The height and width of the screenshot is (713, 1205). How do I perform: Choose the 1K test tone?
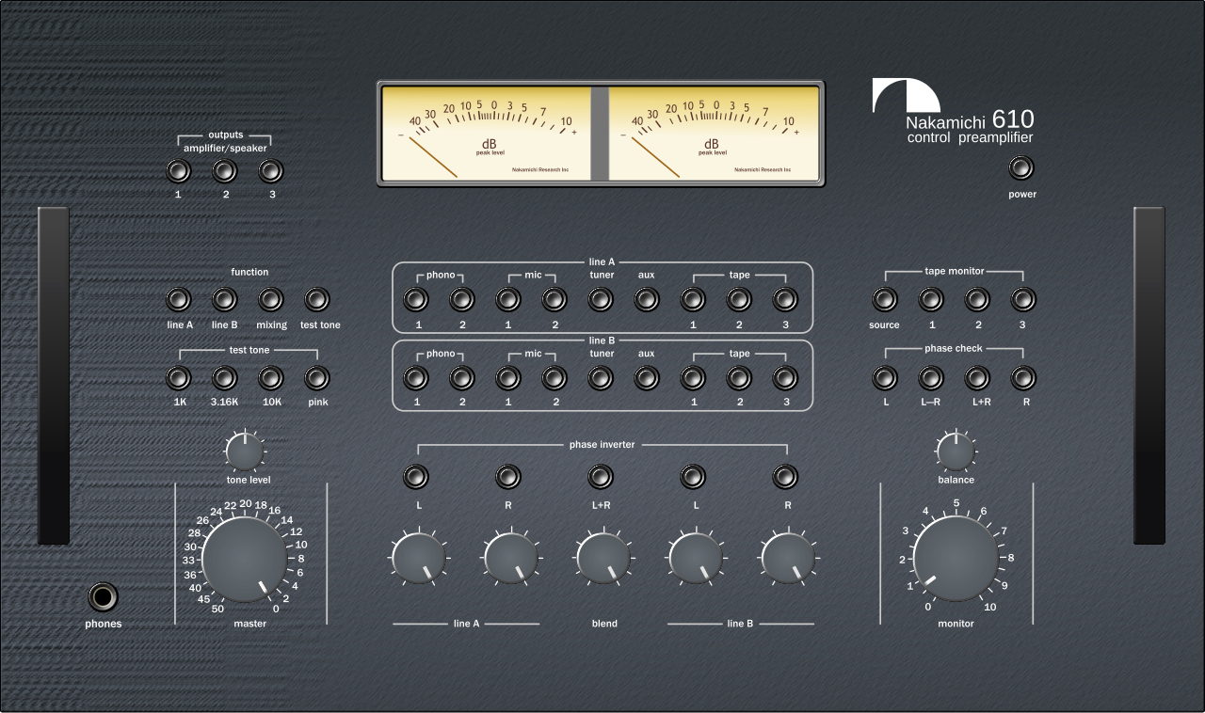[178, 378]
